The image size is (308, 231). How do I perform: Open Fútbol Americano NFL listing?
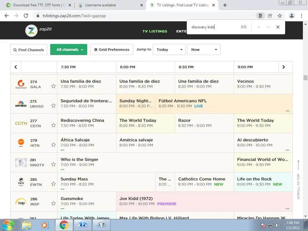tap(224, 104)
